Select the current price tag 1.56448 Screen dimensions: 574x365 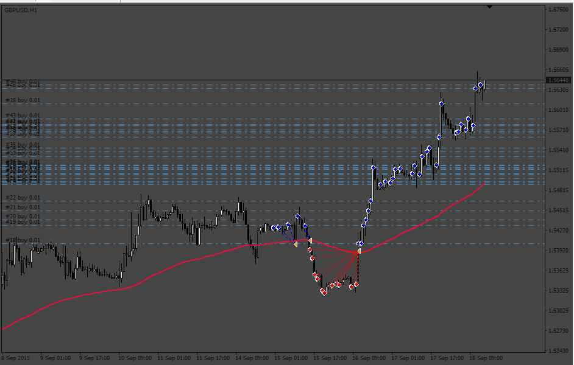(x=558, y=80)
